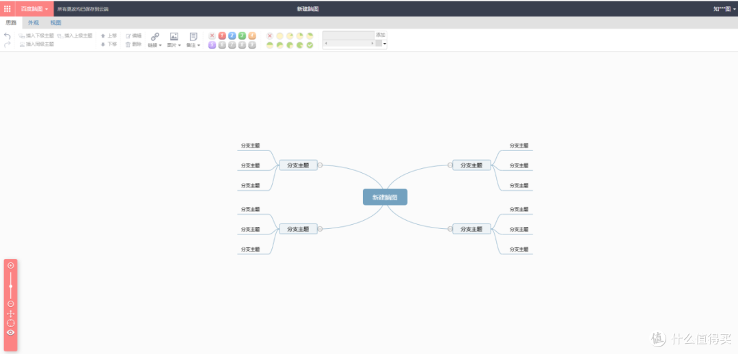The height and width of the screenshot is (354, 738).
Task: Set priority 2 blue icon
Action: [232, 36]
